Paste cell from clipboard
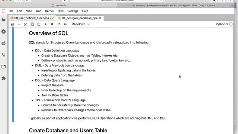Screen dimensions: 238x134 coord(39,24)
